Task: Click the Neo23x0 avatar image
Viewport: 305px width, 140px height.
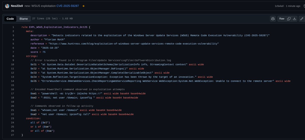Action: click(7, 6)
